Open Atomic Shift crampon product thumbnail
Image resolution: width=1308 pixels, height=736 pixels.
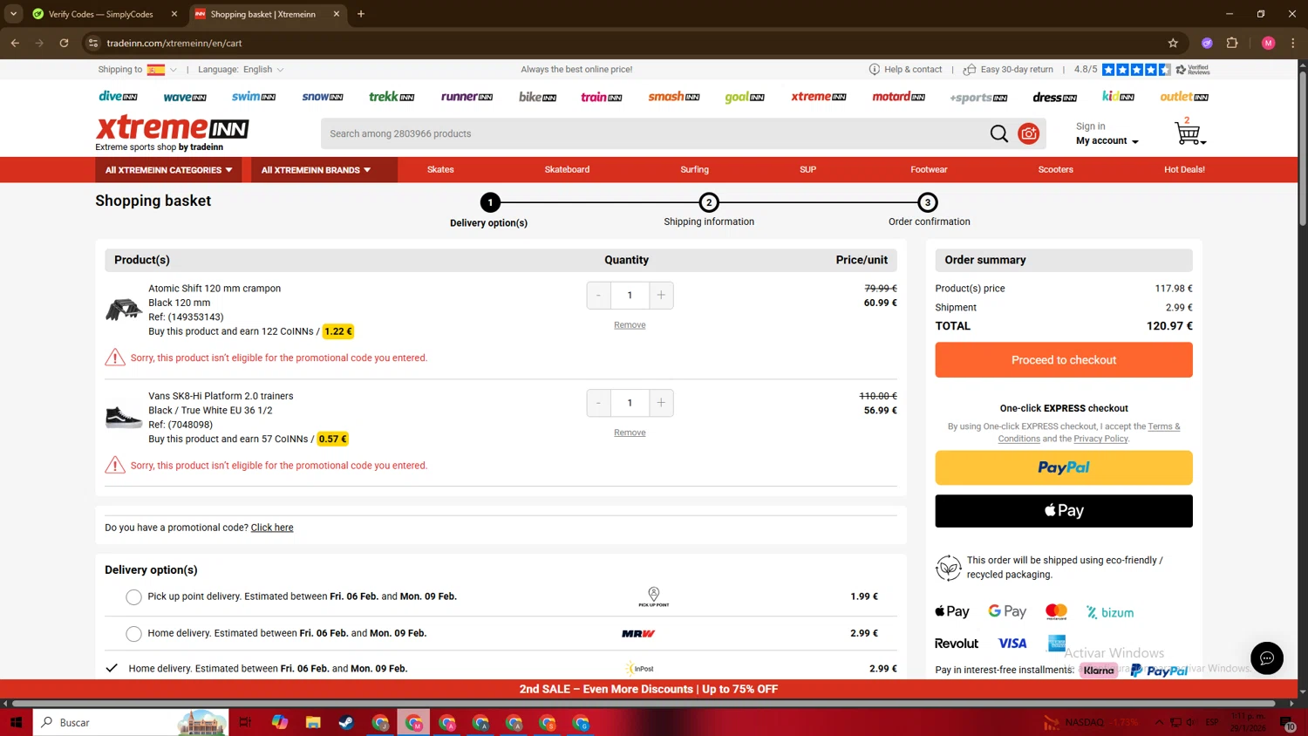pyautogui.click(x=124, y=309)
